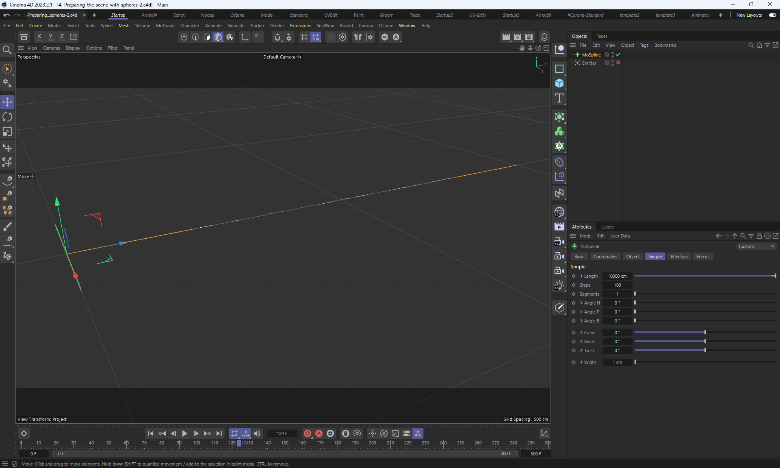Click the Forces tab button
This screenshot has height=468, width=780.
[703, 257]
